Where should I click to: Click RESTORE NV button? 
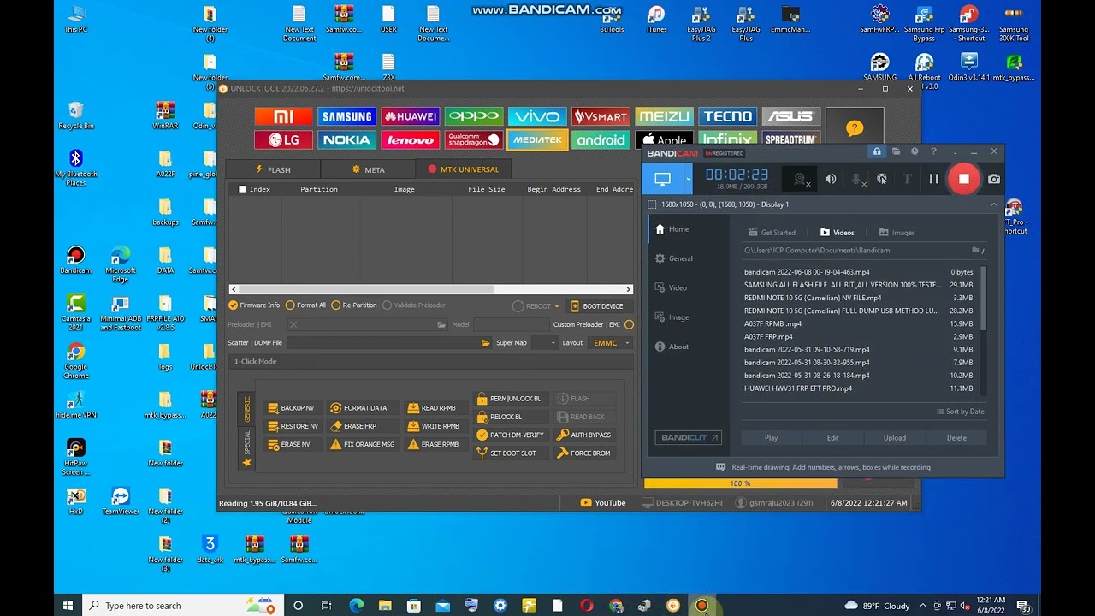click(293, 426)
